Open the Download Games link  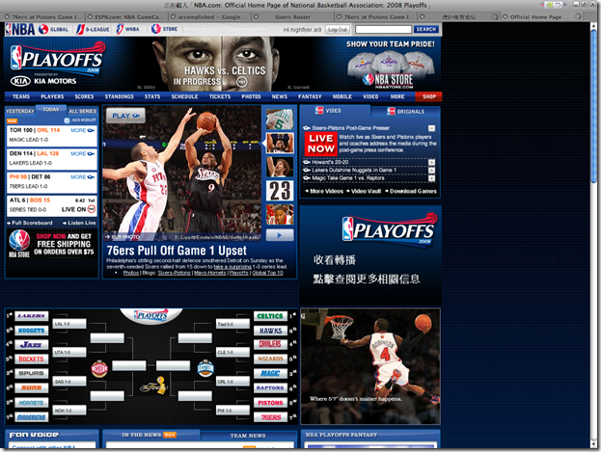411,191
